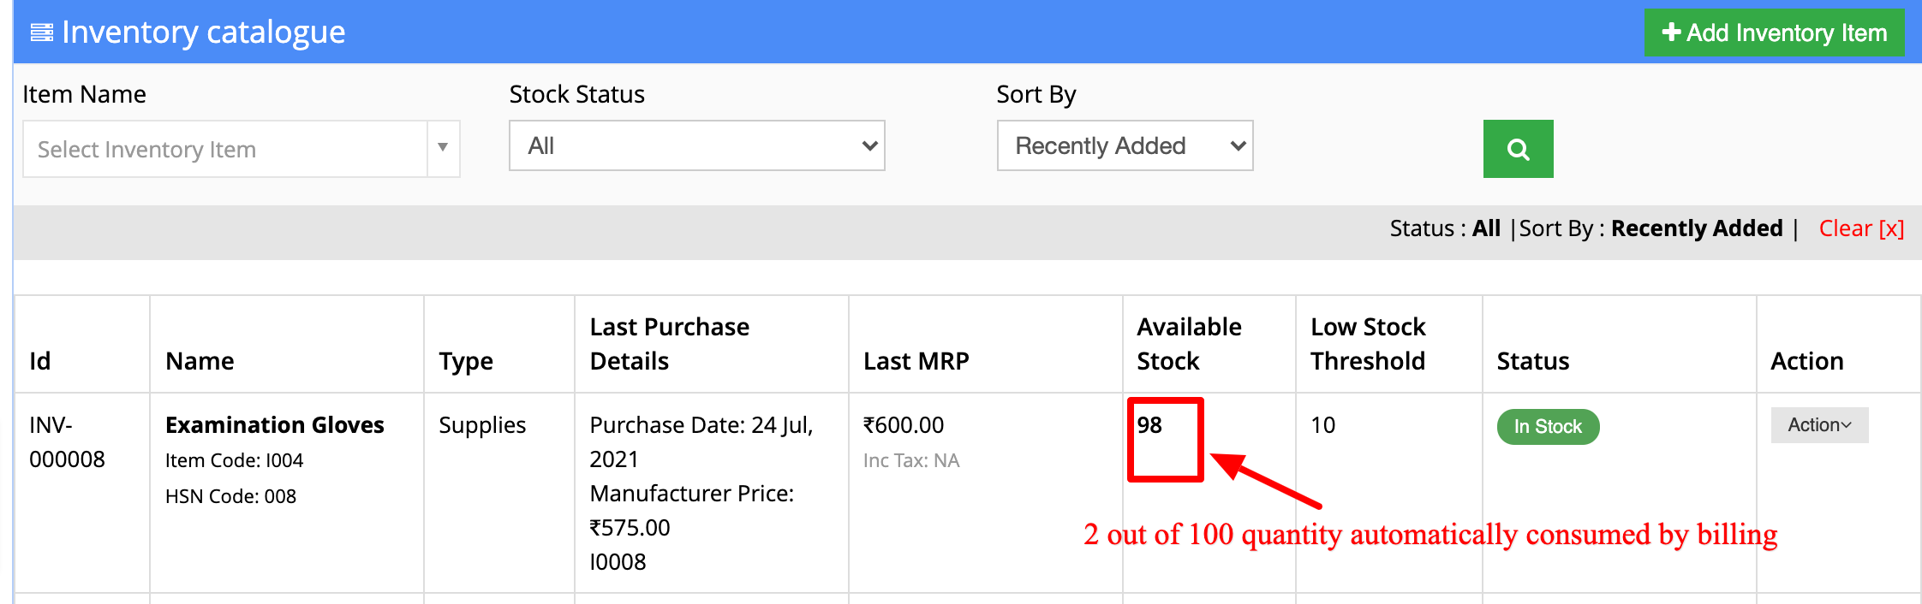Click the Last Purchase Details column header
The height and width of the screenshot is (604, 1922).
point(670,344)
